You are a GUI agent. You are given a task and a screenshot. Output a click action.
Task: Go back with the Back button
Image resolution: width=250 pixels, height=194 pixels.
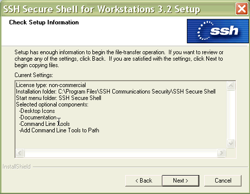144,181
